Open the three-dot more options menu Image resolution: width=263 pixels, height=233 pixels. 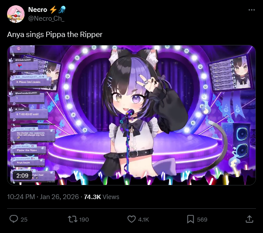[252, 10]
